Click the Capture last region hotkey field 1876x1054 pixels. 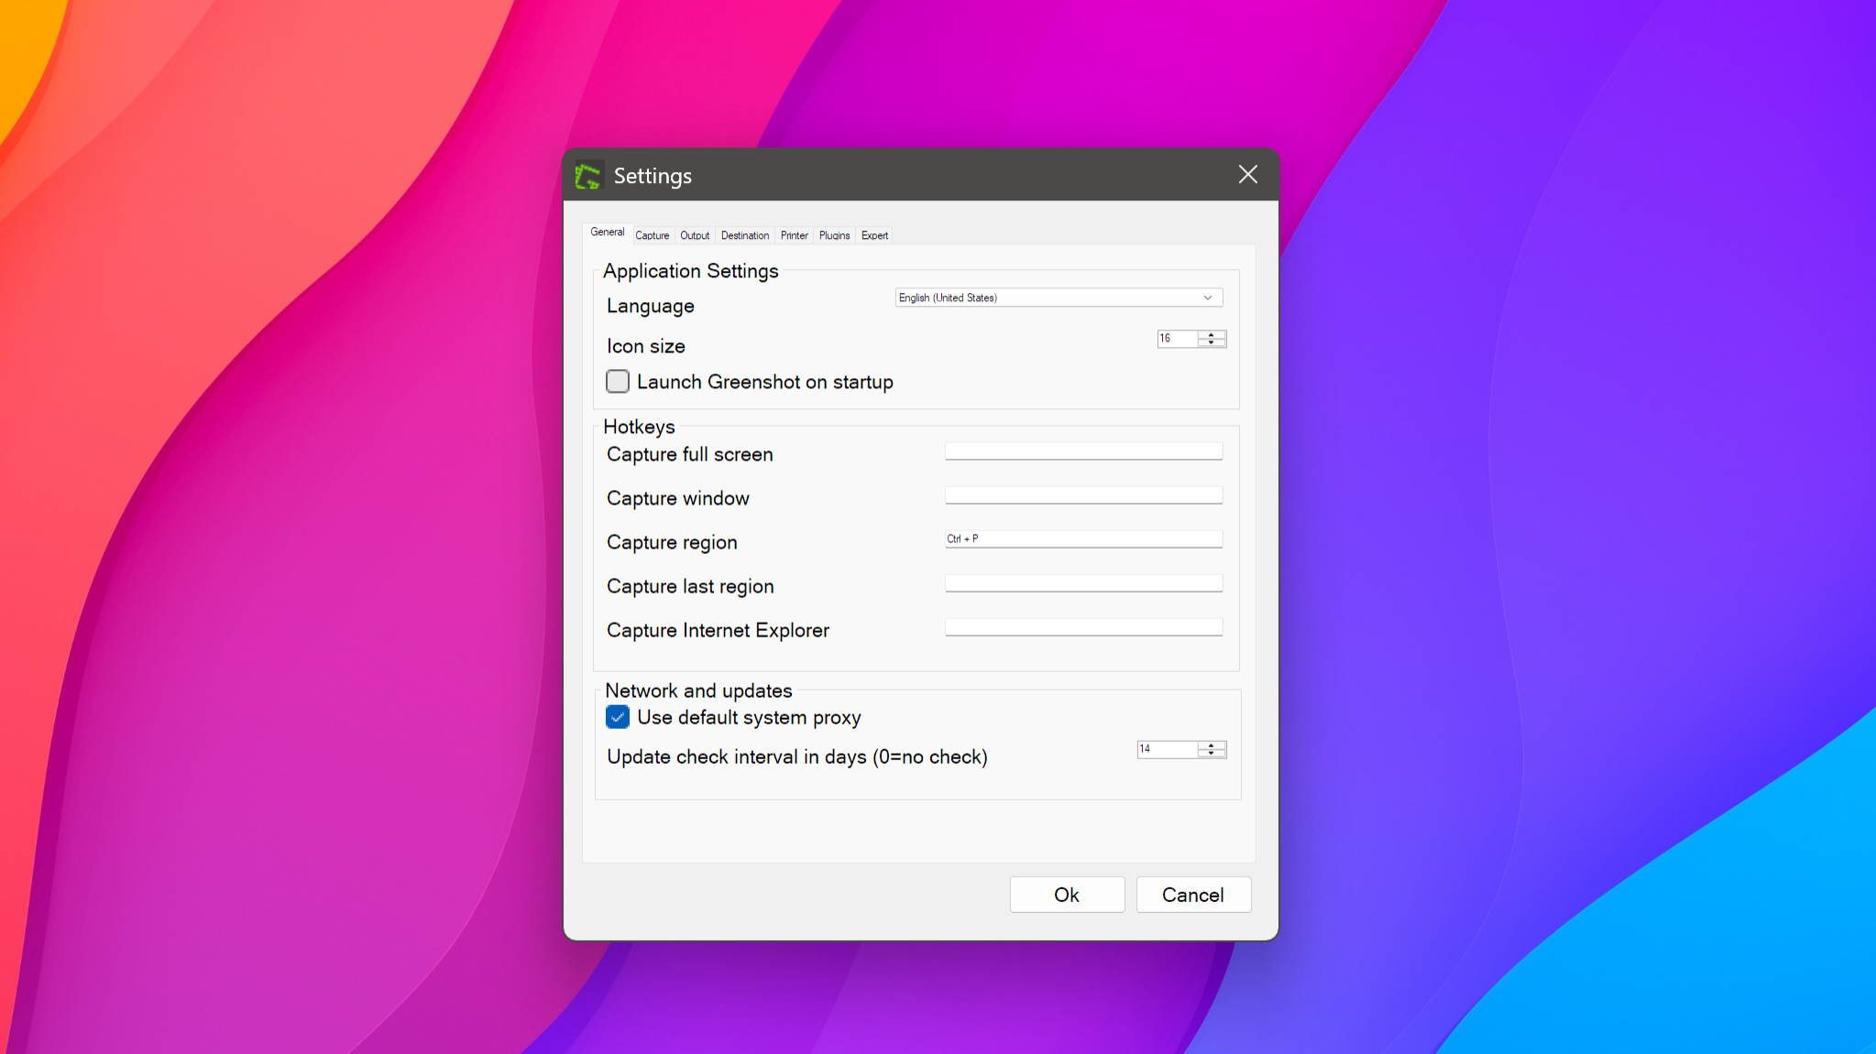tap(1083, 583)
